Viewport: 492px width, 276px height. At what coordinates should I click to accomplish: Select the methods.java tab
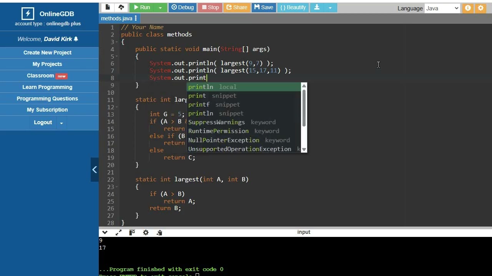point(116,18)
